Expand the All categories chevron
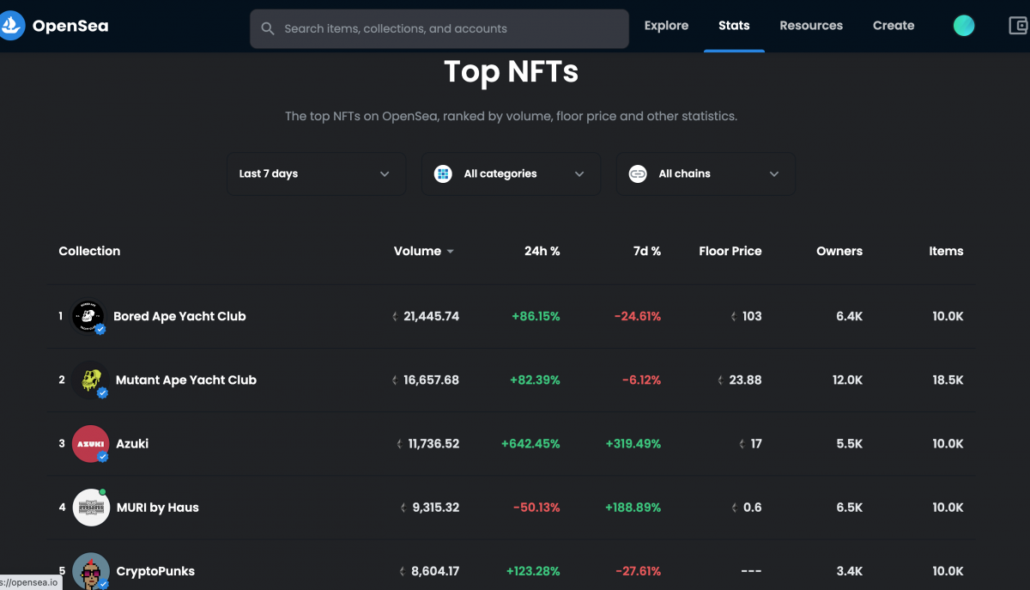Image resolution: width=1030 pixels, height=590 pixels. click(579, 173)
